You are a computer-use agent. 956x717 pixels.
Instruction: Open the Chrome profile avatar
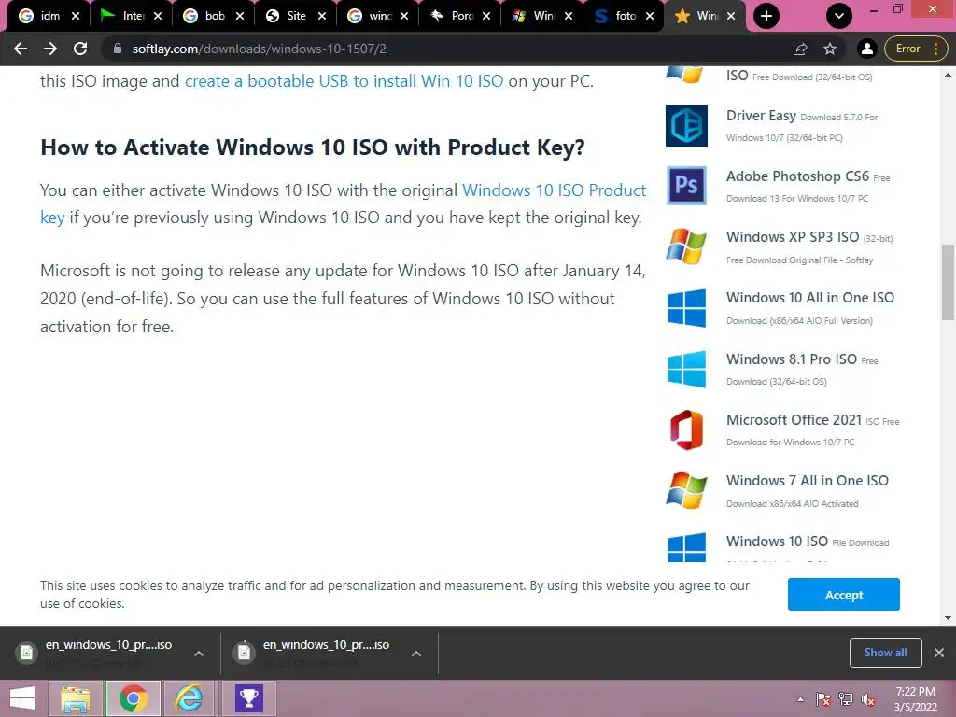pos(867,49)
